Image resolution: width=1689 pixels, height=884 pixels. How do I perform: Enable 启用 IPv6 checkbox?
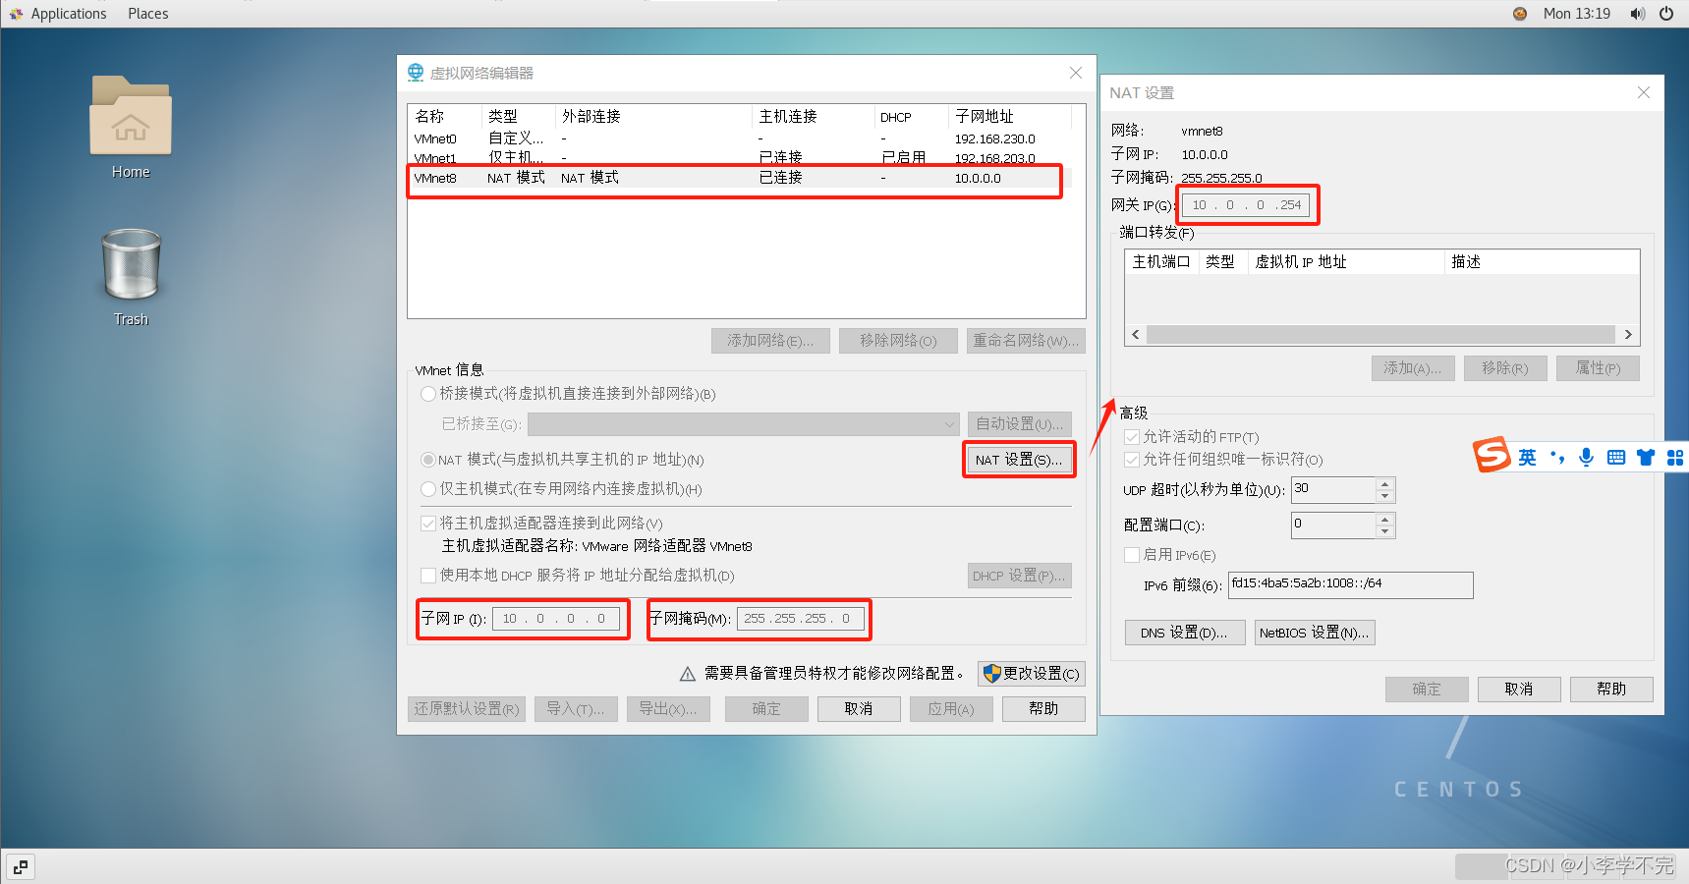click(x=1132, y=555)
